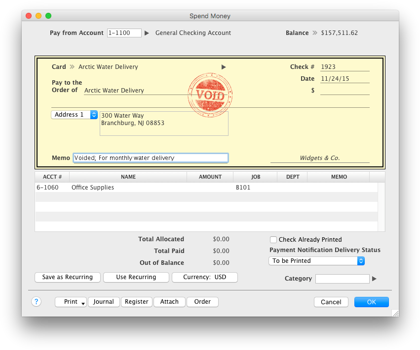
Task: Click the help question mark icon
Action: [36, 302]
